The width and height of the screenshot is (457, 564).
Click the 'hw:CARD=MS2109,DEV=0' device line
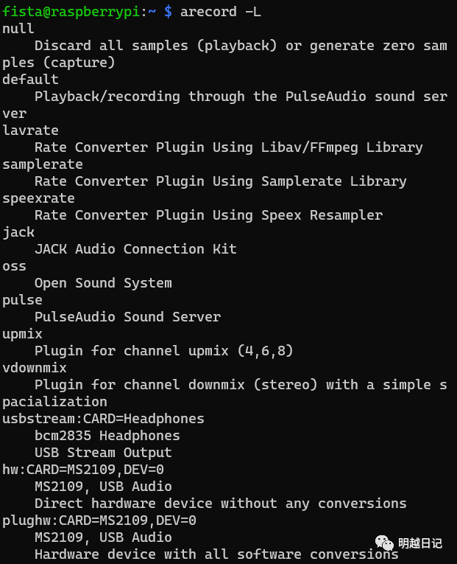83,469
